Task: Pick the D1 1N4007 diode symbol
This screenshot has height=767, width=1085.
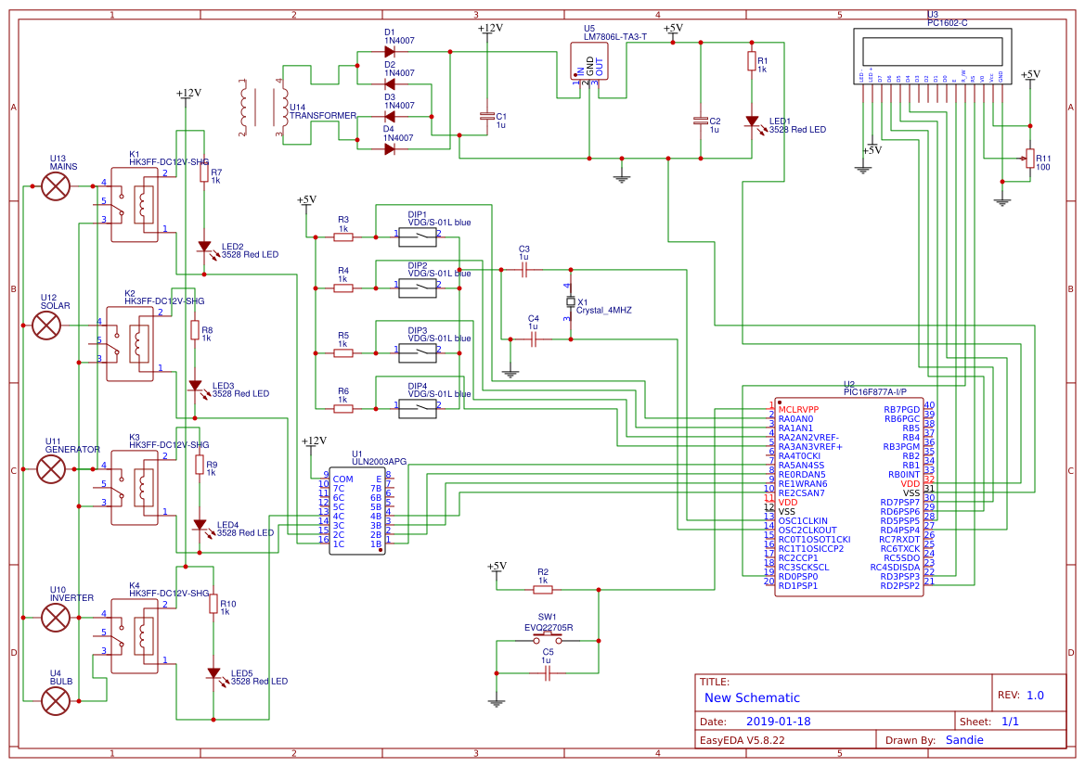Action: click(390, 52)
